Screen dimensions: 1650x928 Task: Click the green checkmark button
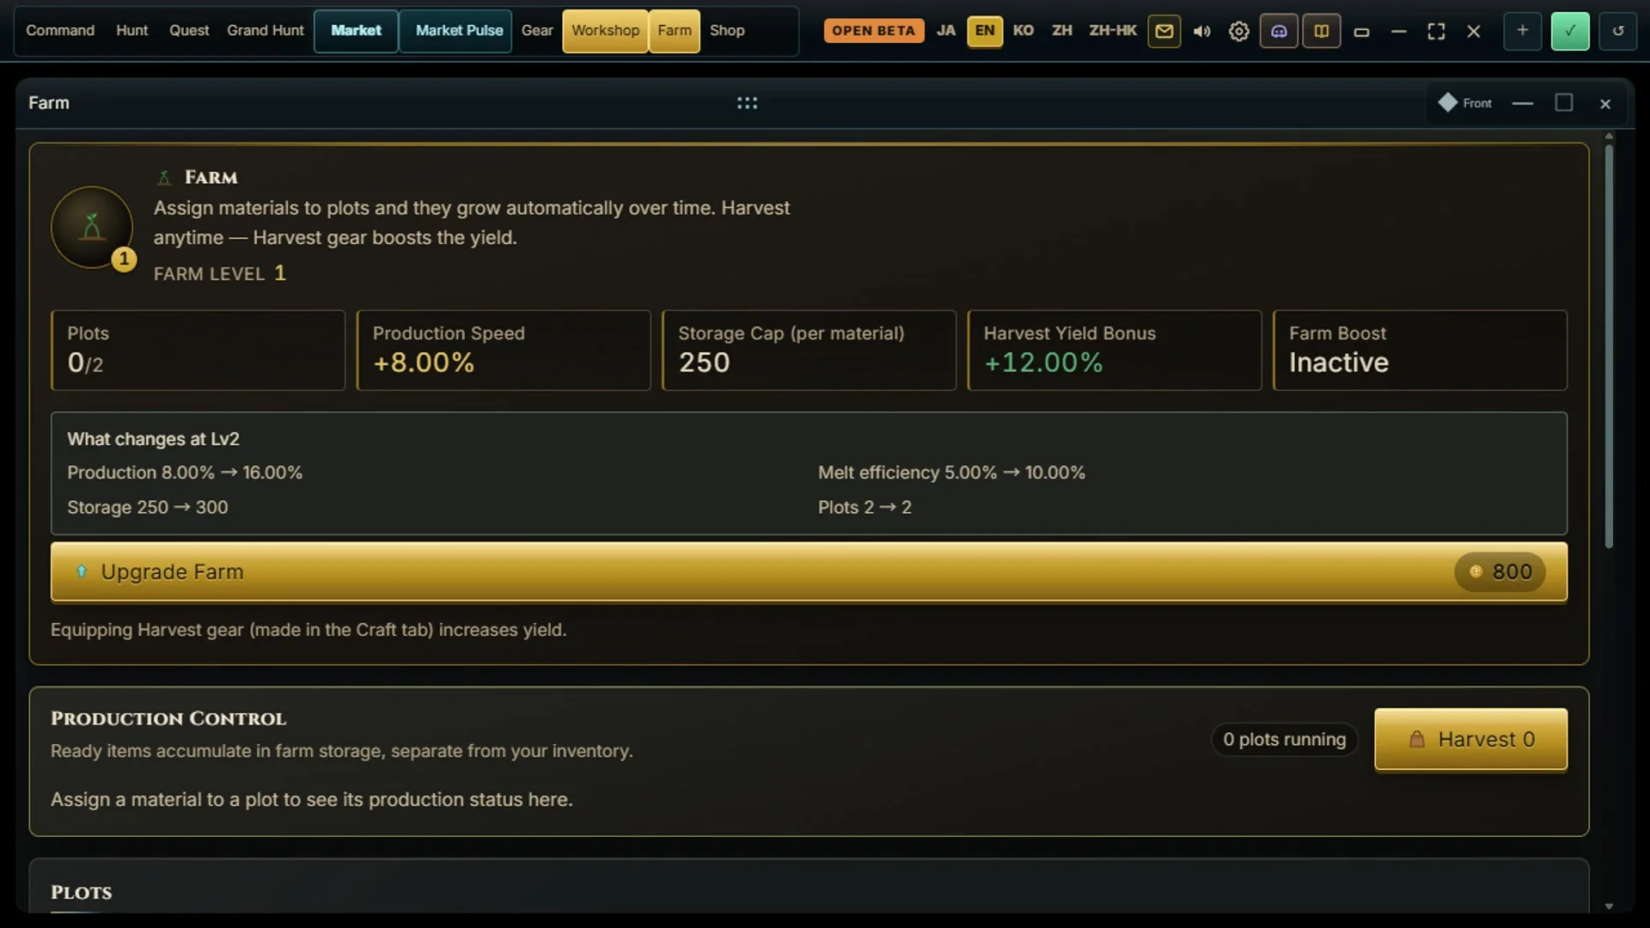[x=1570, y=31]
